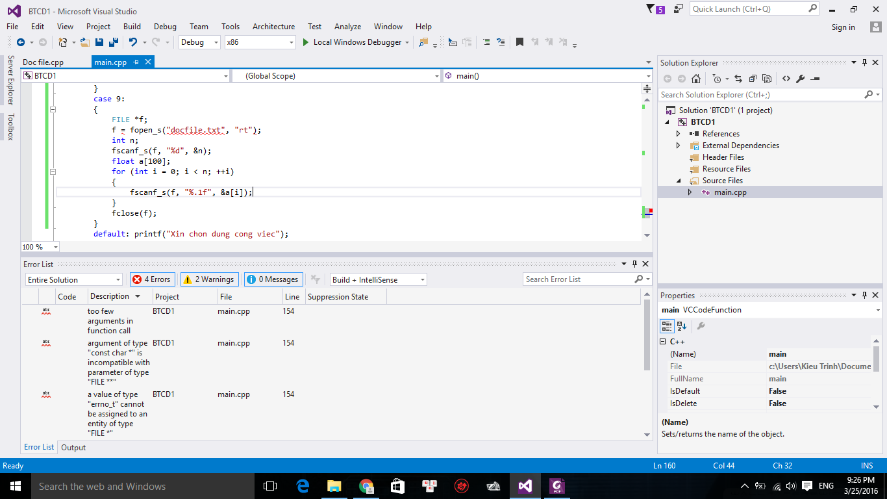The width and height of the screenshot is (887, 499).
Task: Open Google Chrome from the taskbar
Action: click(366, 485)
